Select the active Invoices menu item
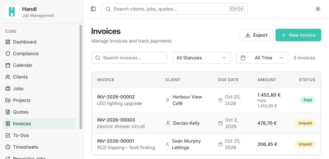Screen dimensions: 329x159 click(39, 124)
